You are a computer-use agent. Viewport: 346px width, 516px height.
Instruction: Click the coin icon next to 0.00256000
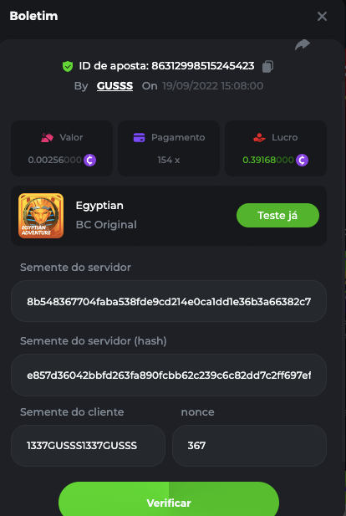click(89, 161)
